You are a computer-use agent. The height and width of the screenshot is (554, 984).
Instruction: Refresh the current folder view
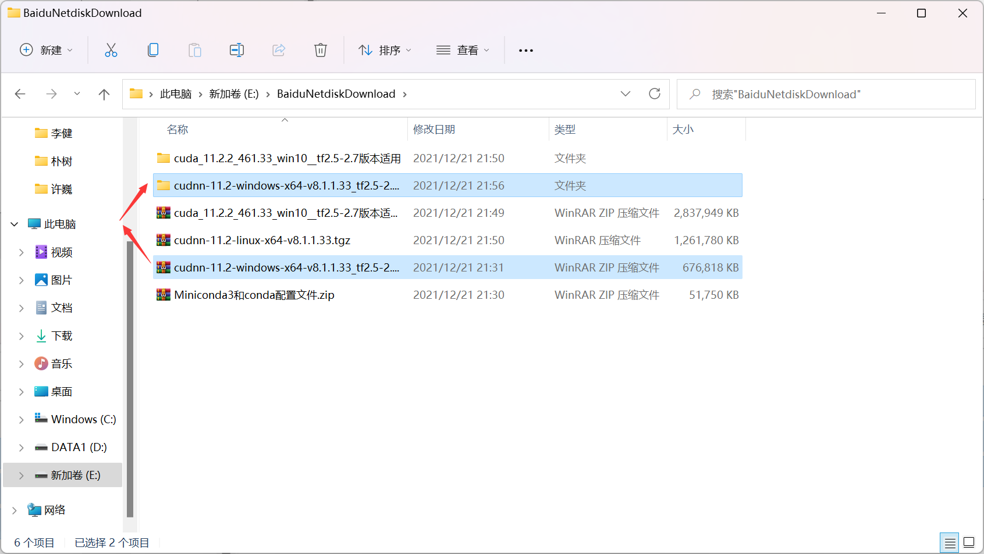tap(655, 94)
